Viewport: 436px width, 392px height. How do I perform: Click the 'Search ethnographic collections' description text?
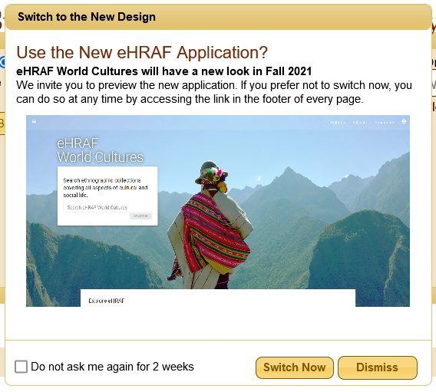105,187
